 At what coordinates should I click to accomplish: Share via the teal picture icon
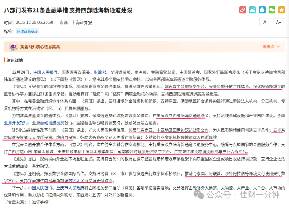tap(252, 10)
